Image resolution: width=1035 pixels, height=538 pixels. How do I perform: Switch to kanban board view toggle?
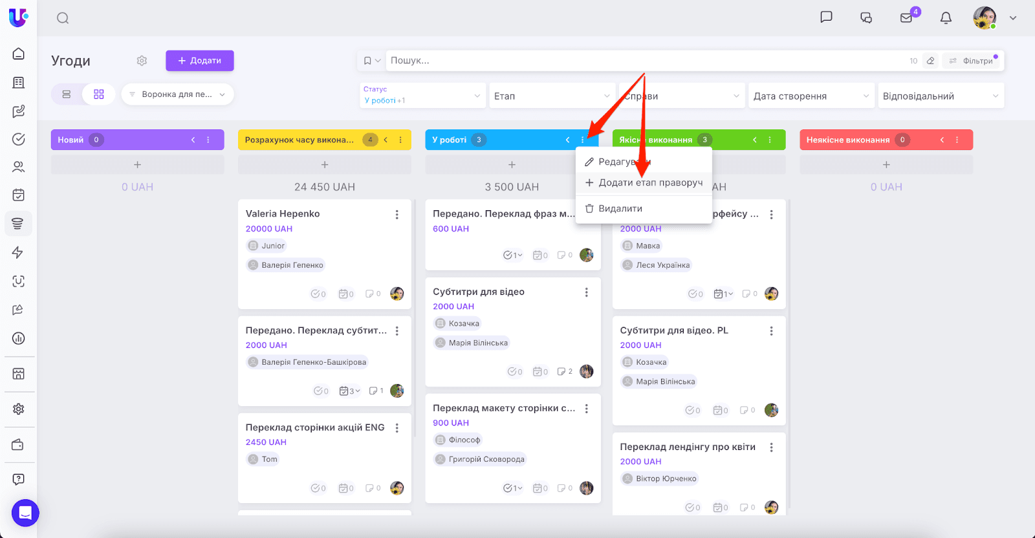click(x=99, y=94)
